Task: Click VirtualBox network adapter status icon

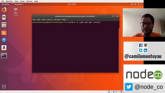Action: pos(114,92)
